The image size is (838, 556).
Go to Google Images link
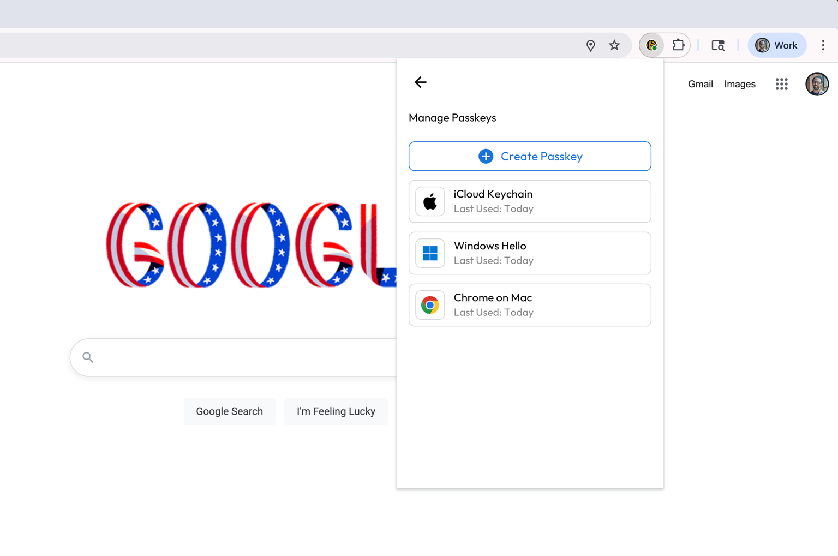click(739, 84)
